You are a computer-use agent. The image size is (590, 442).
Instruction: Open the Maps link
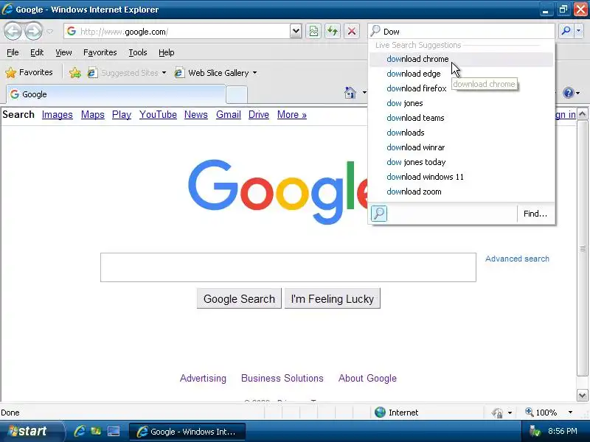tap(93, 115)
